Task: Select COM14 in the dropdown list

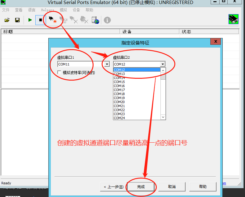Action: [137, 78]
